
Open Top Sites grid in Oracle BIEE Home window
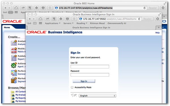coord(16,12)
